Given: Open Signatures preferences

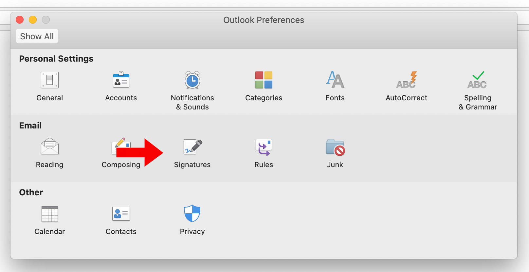Looking at the screenshot, I should click(192, 147).
